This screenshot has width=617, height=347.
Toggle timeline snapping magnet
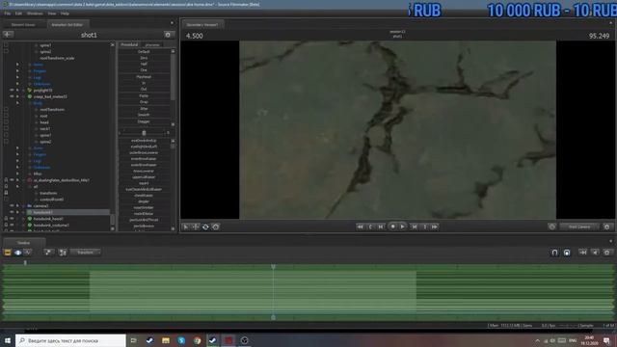pyautogui.click(x=554, y=253)
